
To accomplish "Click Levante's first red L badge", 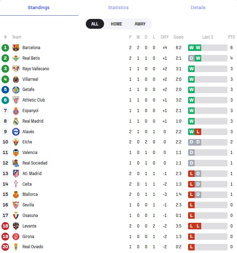I will click(x=191, y=226).
